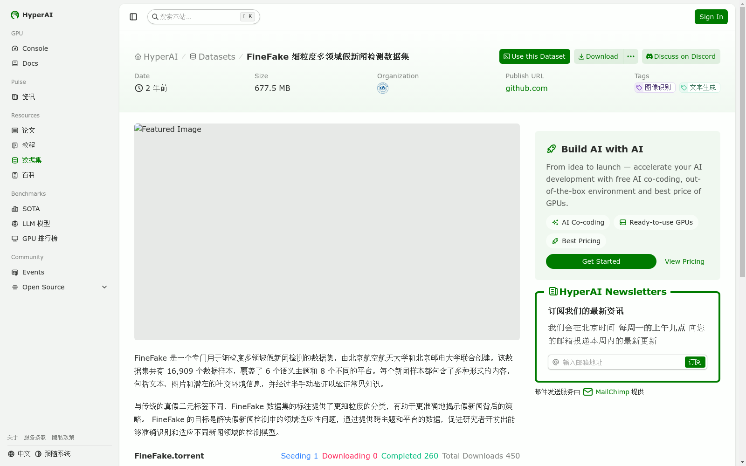Screen dimensions: 746x466
Task: Click the search magnifier icon
Action: tap(155, 17)
